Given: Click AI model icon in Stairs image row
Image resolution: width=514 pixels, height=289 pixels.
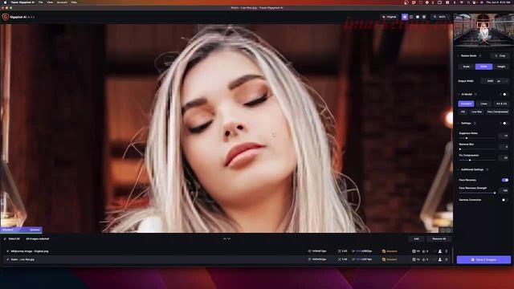Looking at the screenshot, I should point(384,259).
